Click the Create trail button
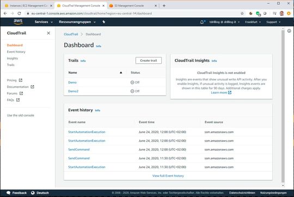Viewport: 294px width, 197px height. [149, 61]
